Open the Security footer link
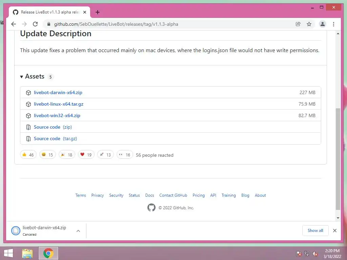The width and height of the screenshot is (347, 260). 116,195
